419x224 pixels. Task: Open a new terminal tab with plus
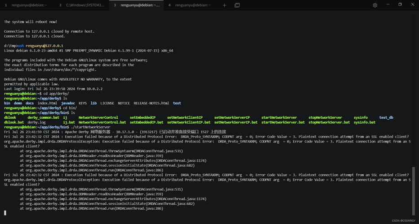coord(224,5)
